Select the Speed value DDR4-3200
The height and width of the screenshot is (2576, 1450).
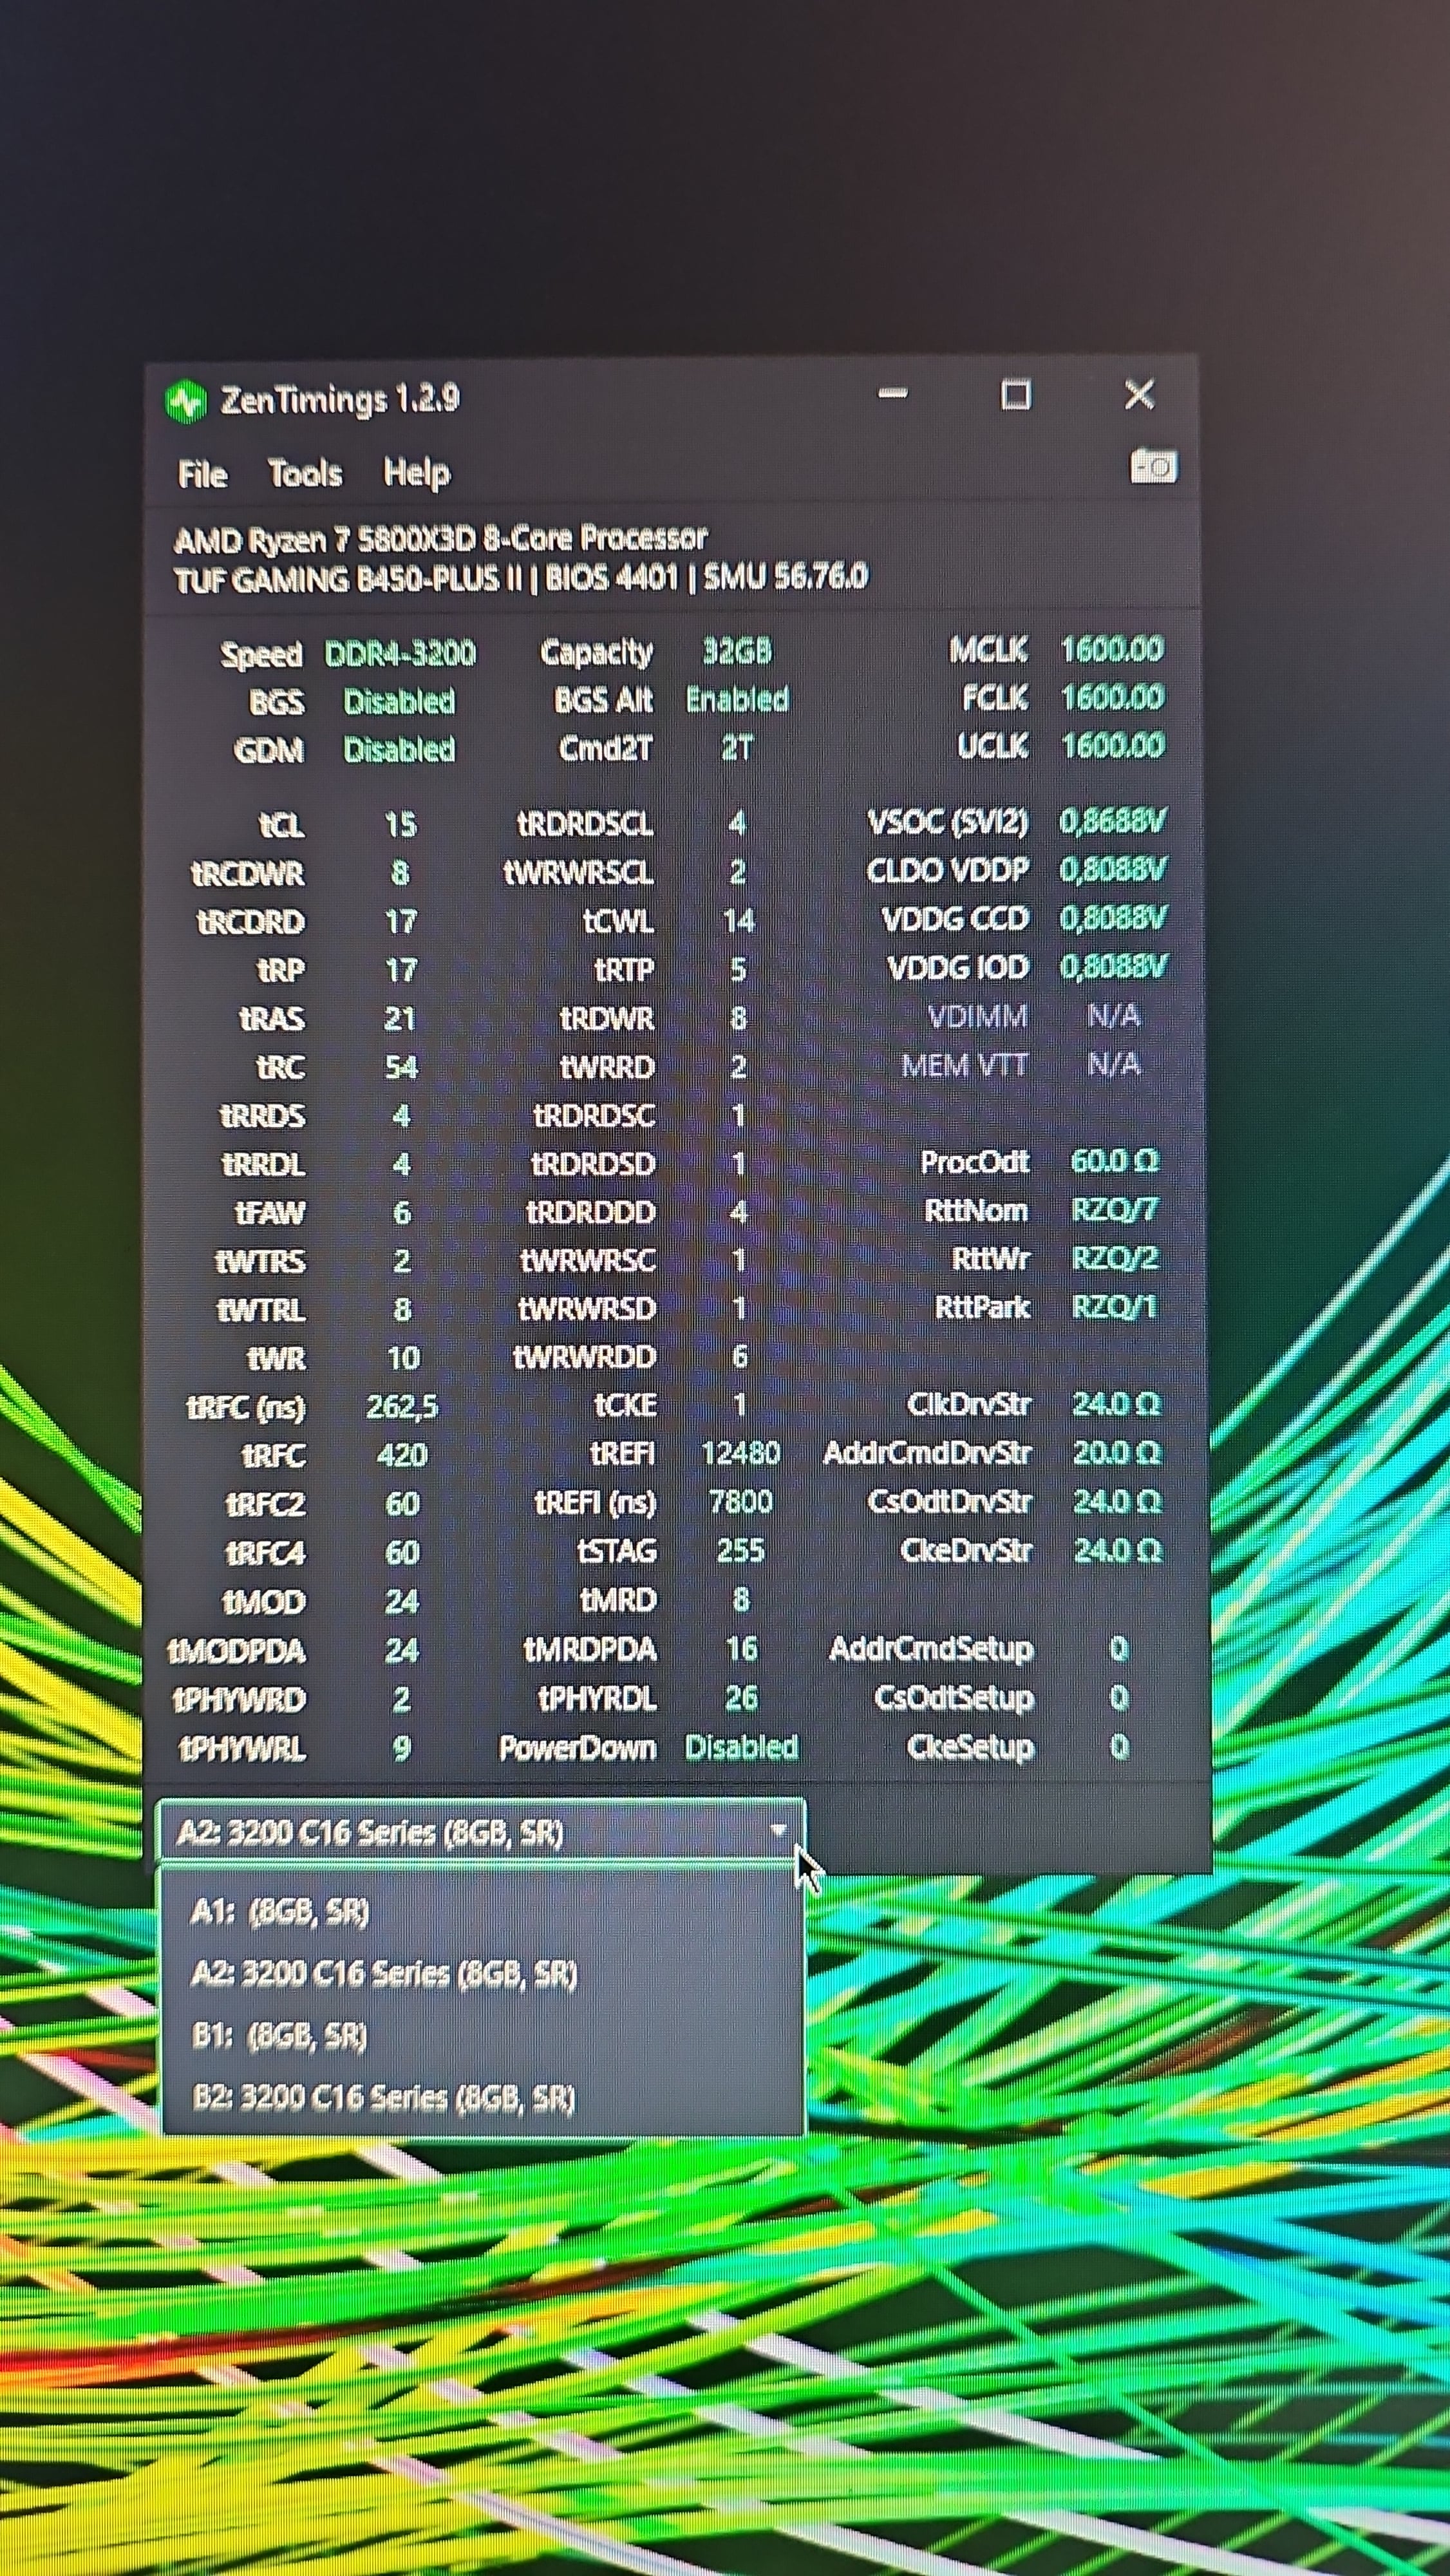pyautogui.click(x=400, y=653)
